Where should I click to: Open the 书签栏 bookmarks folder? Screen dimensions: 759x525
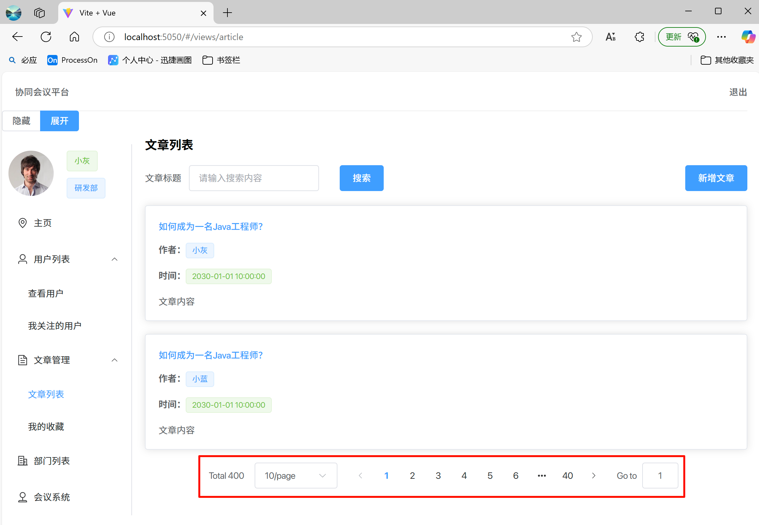point(221,60)
